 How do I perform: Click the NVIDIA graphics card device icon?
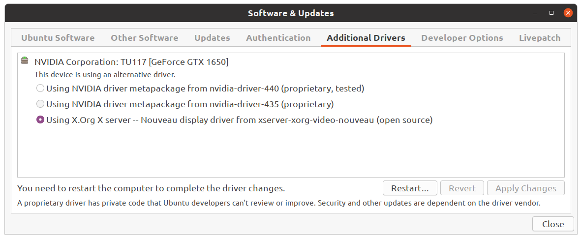[25, 60]
